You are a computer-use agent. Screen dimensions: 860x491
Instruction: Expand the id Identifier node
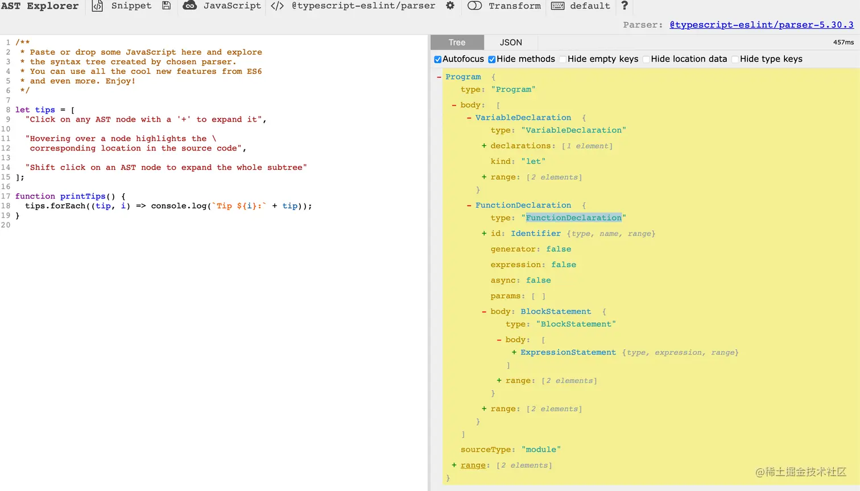coord(484,234)
